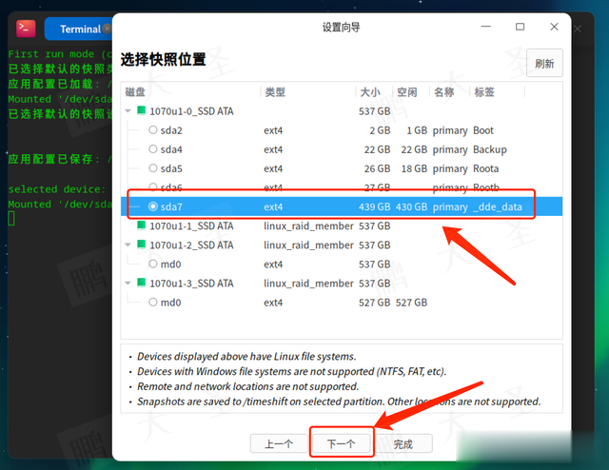Image resolution: width=609 pixels, height=470 pixels.
Task: Click 'Devices displayed above have Linux file systems' note
Action: 246,356
